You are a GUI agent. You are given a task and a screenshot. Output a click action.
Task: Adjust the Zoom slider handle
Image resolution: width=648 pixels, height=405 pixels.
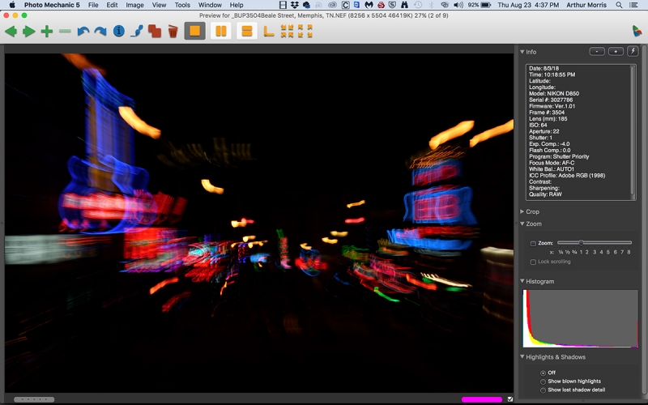[581, 243]
